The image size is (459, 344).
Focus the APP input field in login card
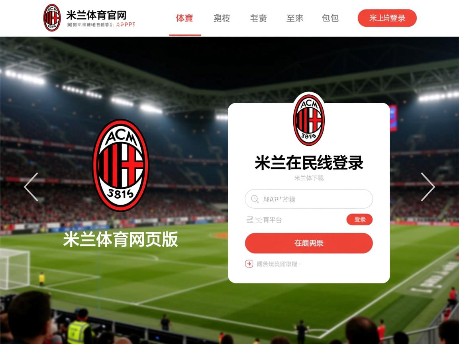coord(309,199)
